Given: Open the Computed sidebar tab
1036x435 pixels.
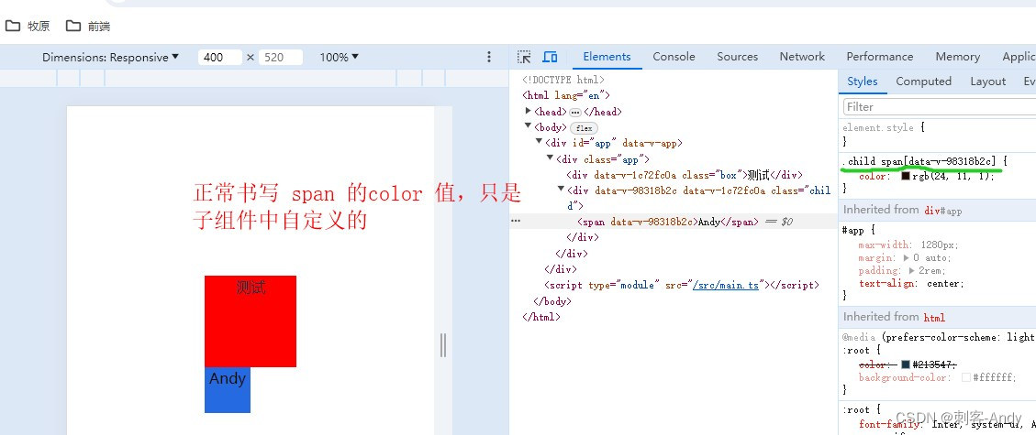Looking at the screenshot, I should (923, 82).
